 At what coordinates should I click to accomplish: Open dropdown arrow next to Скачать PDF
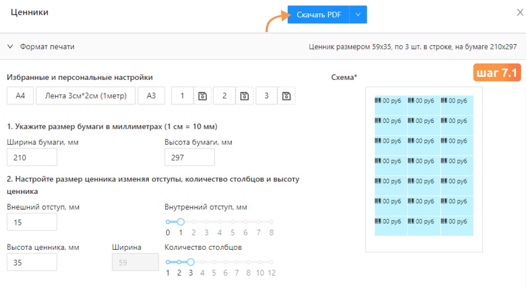(358, 15)
